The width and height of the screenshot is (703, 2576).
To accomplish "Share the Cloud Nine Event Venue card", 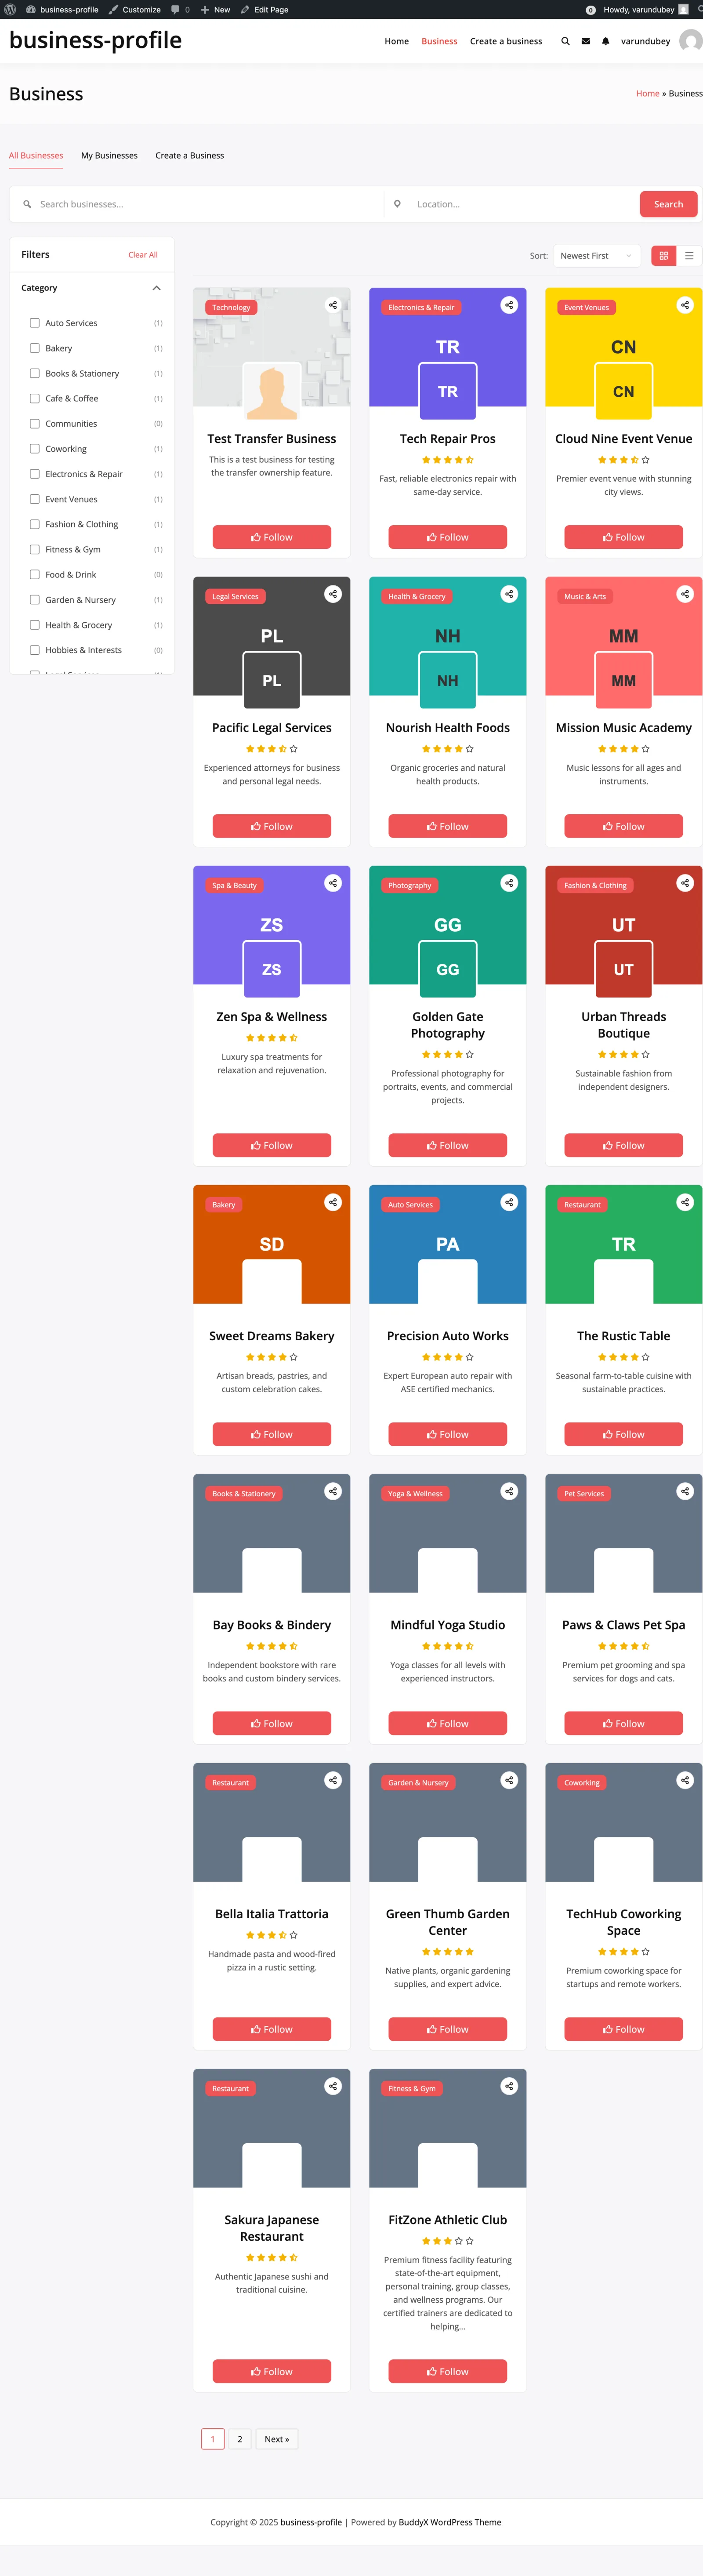I will (685, 305).
